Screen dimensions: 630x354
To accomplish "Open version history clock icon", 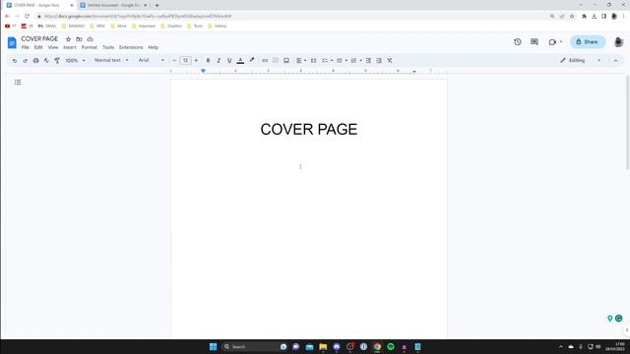I will click(x=518, y=41).
